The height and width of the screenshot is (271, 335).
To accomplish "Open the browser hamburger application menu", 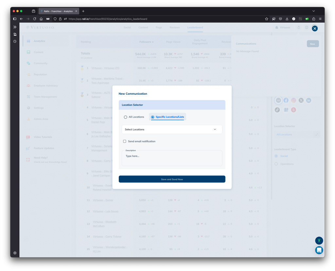I will (320, 19).
